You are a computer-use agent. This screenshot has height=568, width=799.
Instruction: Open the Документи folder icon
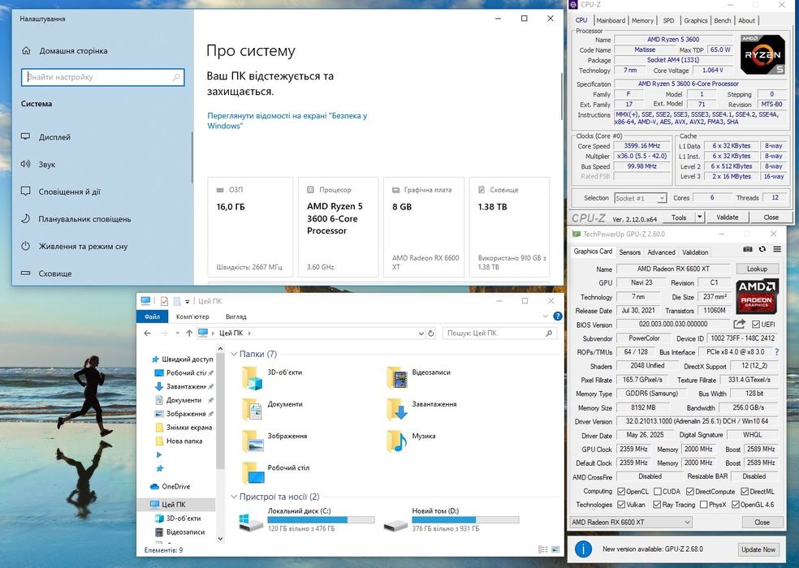tap(252, 409)
